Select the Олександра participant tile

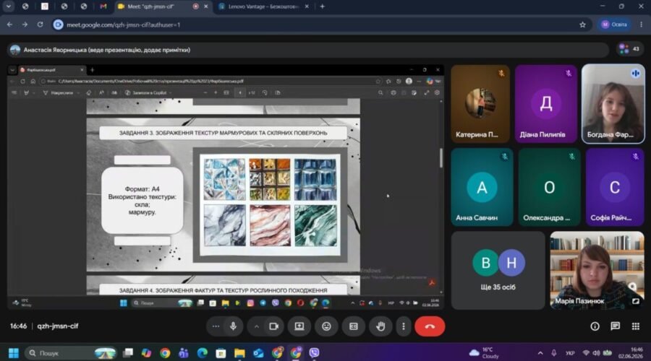click(x=549, y=187)
